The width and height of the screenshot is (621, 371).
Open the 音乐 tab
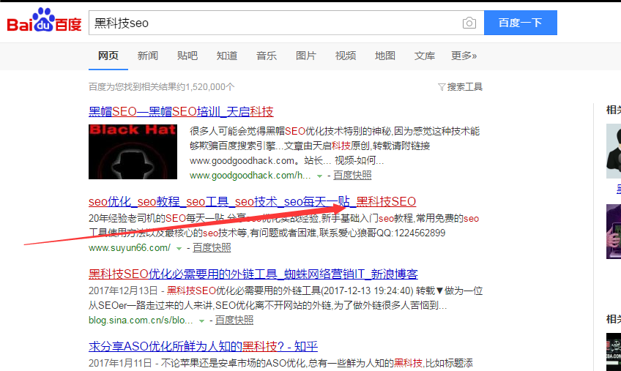[x=267, y=56]
